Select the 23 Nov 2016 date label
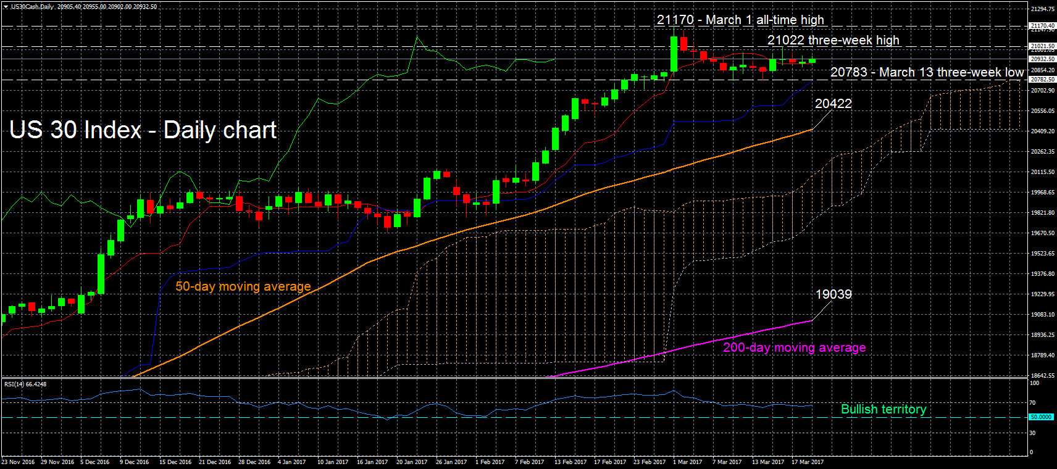The height and width of the screenshot is (469, 1057). pyautogui.click(x=18, y=462)
